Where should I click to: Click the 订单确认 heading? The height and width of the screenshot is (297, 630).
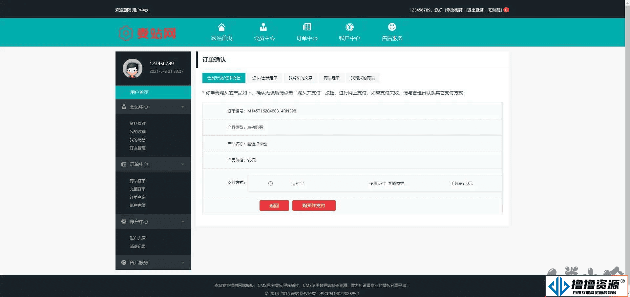tap(214, 60)
